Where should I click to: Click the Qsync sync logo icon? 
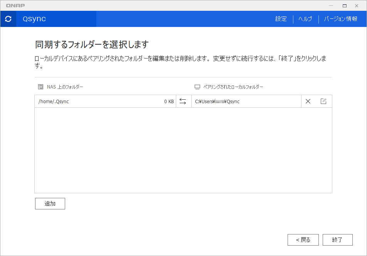pos(8,19)
